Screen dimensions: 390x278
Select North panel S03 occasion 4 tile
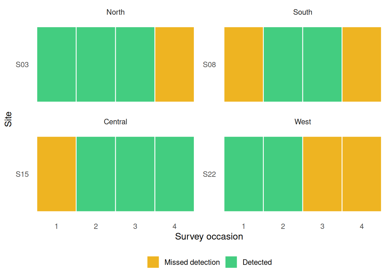tap(174, 64)
